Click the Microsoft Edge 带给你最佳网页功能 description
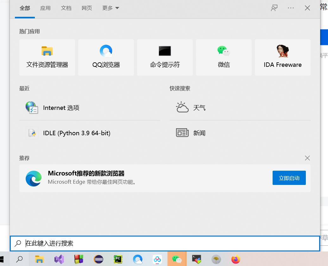The width and height of the screenshot is (328, 266). coord(92,182)
